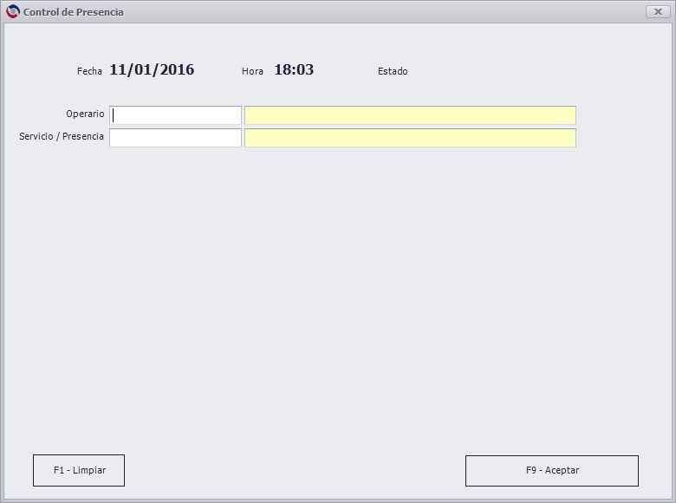Click the Estado label
Screen dimensions: 676x503
pyautogui.click(x=393, y=71)
